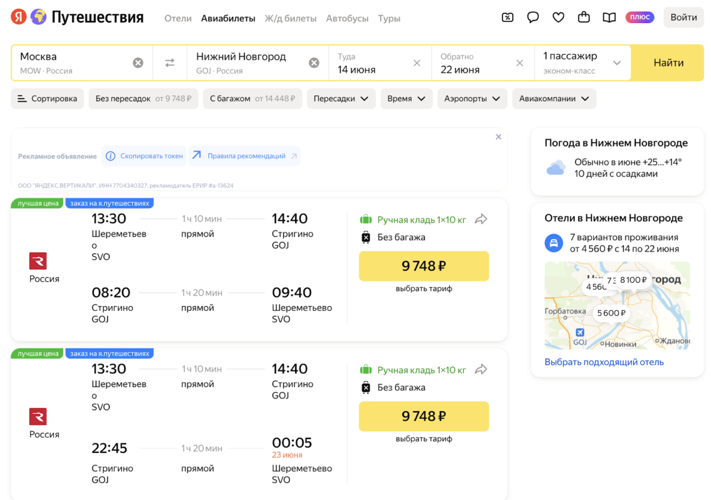
Task: Open the Туры tab
Action: (x=389, y=18)
